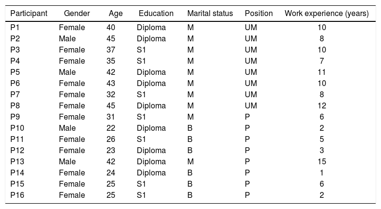Click the Marital status header
381x209 pixels.
[x=210, y=13]
